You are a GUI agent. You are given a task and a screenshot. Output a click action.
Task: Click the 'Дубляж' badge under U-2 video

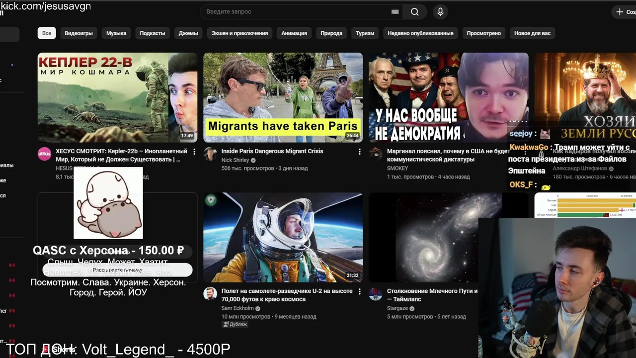pyautogui.click(x=235, y=324)
